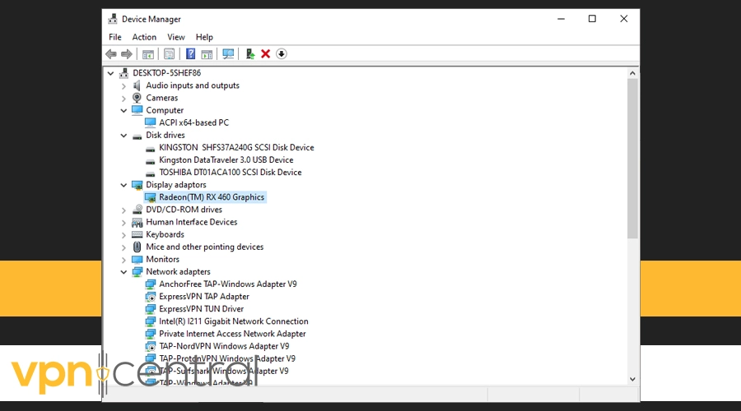Click the Network adapters category icon

point(137,272)
